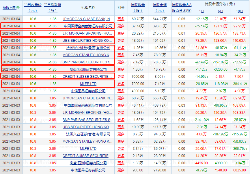Image resolution: width=250 pixels, height=174 pixels.
Task: Select the -394.41万 ten-day change cell
Action: pos(240,84)
